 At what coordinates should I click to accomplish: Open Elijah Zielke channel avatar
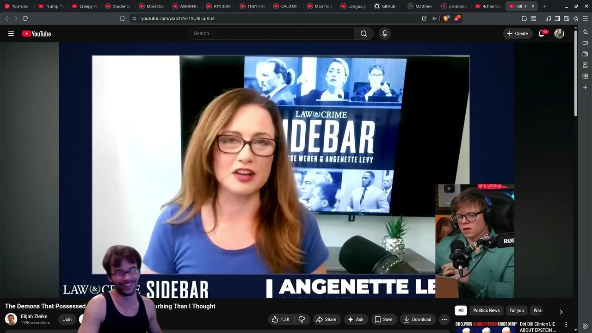coord(11,319)
